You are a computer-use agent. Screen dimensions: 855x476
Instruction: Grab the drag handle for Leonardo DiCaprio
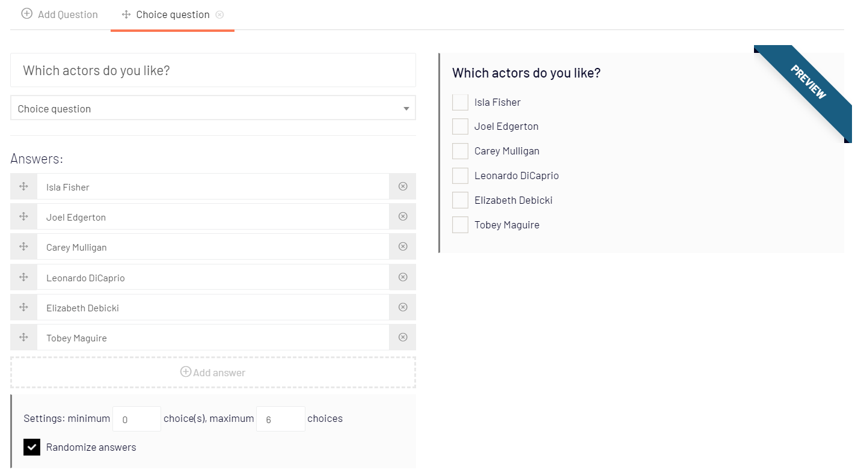coord(24,277)
